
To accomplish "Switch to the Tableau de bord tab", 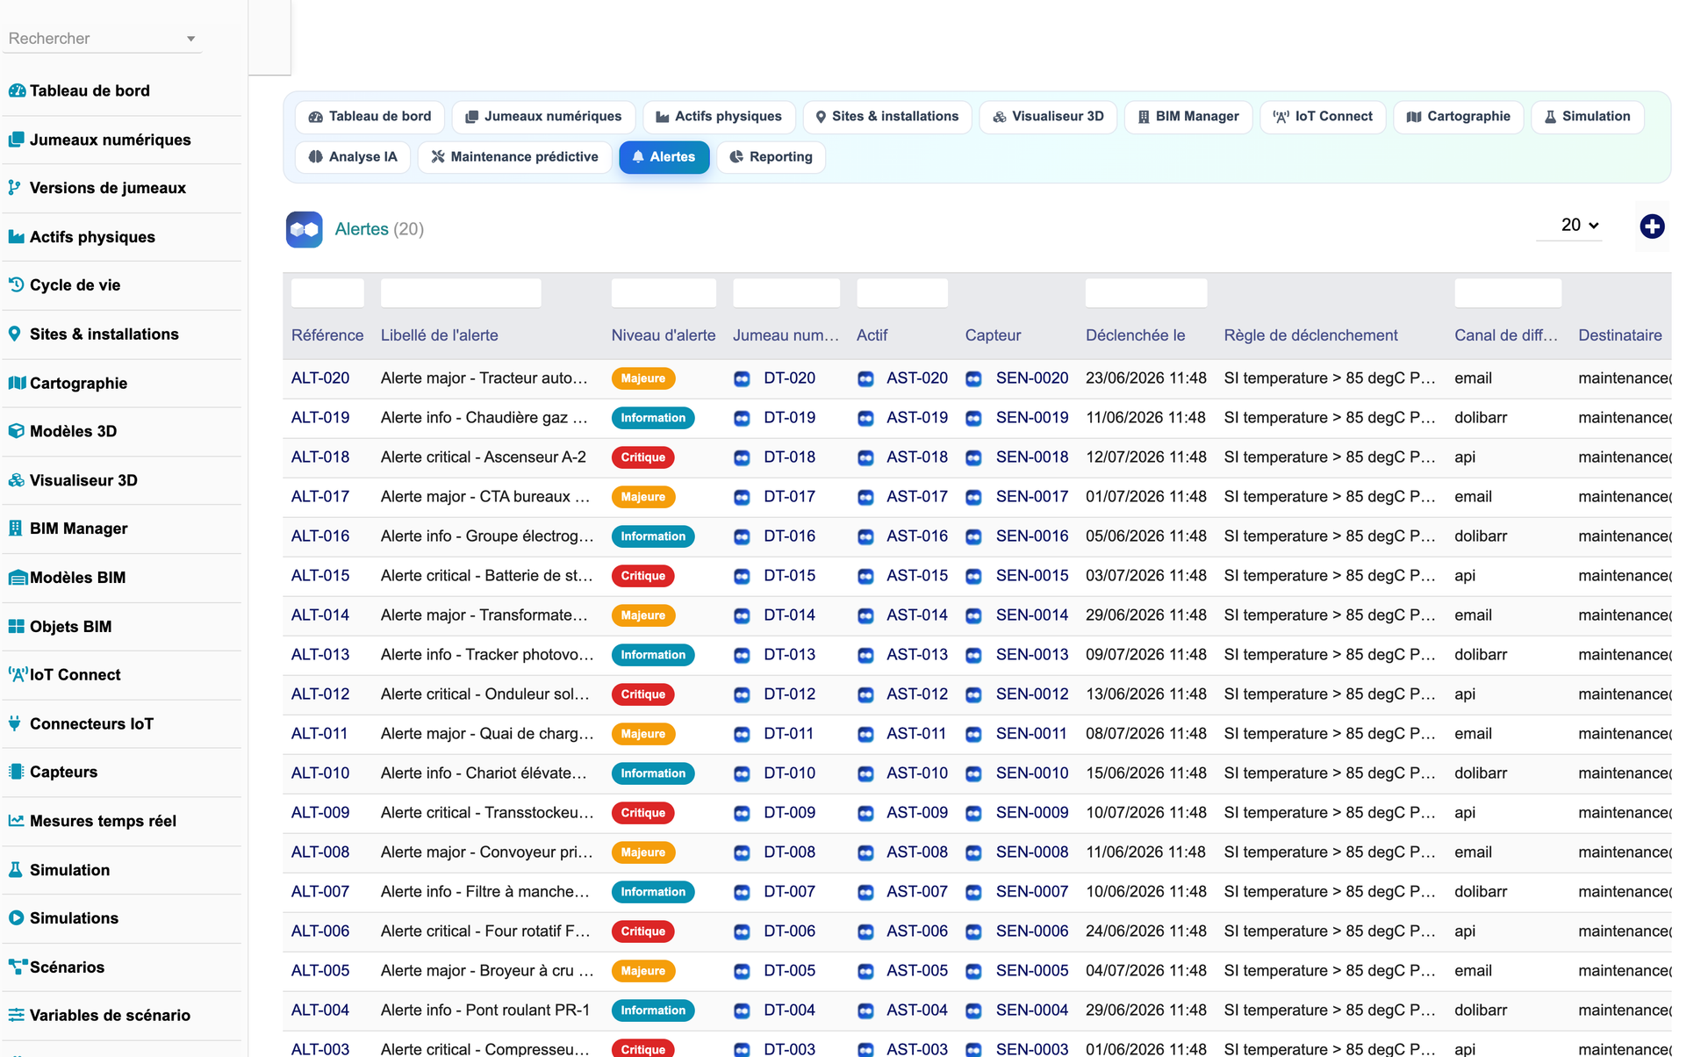I will point(370,117).
